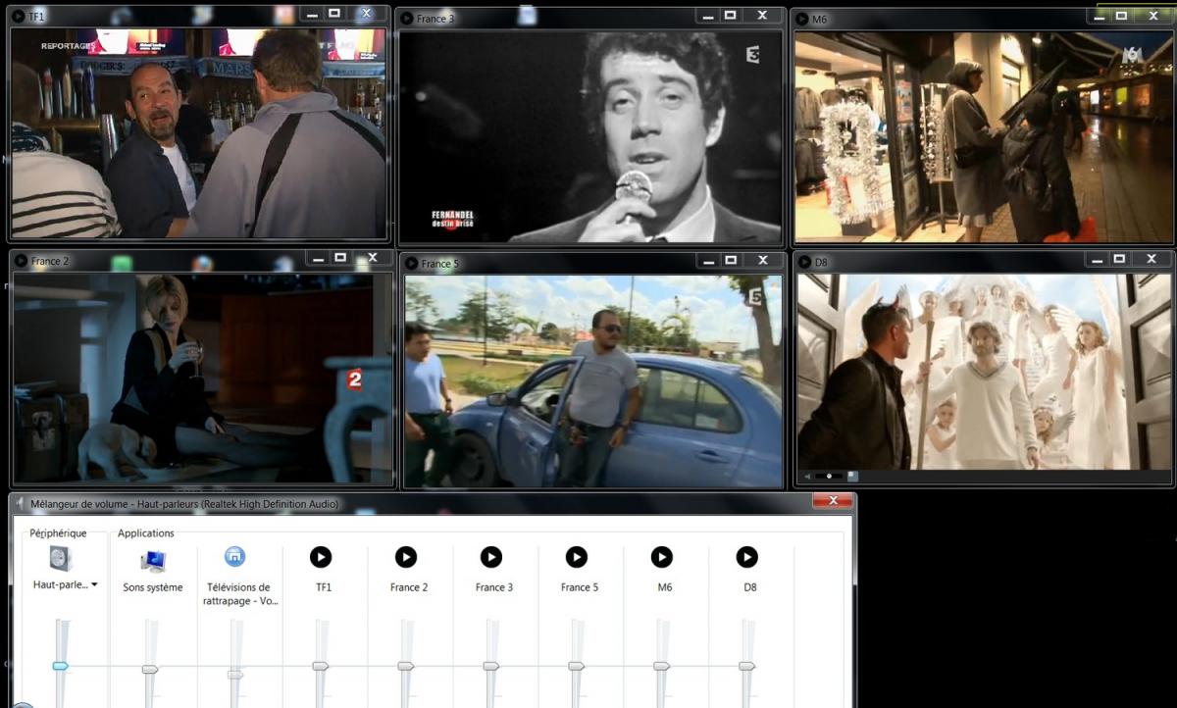Click the speaker icon in the volume mixer title bar
Image resolution: width=1177 pixels, height=708 pixels.
coord(21,503)
